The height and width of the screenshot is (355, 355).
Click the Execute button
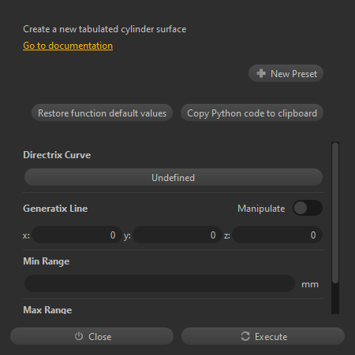[x=263, y=336]
